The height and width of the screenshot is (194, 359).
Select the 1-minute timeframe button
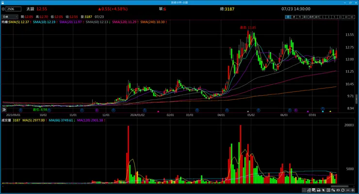pos(323,17)
